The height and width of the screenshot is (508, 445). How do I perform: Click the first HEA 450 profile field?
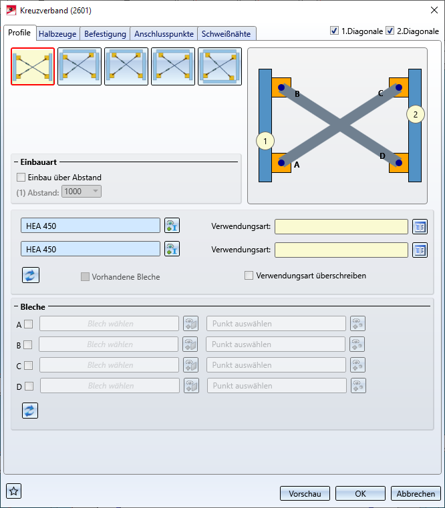(90, 226)
